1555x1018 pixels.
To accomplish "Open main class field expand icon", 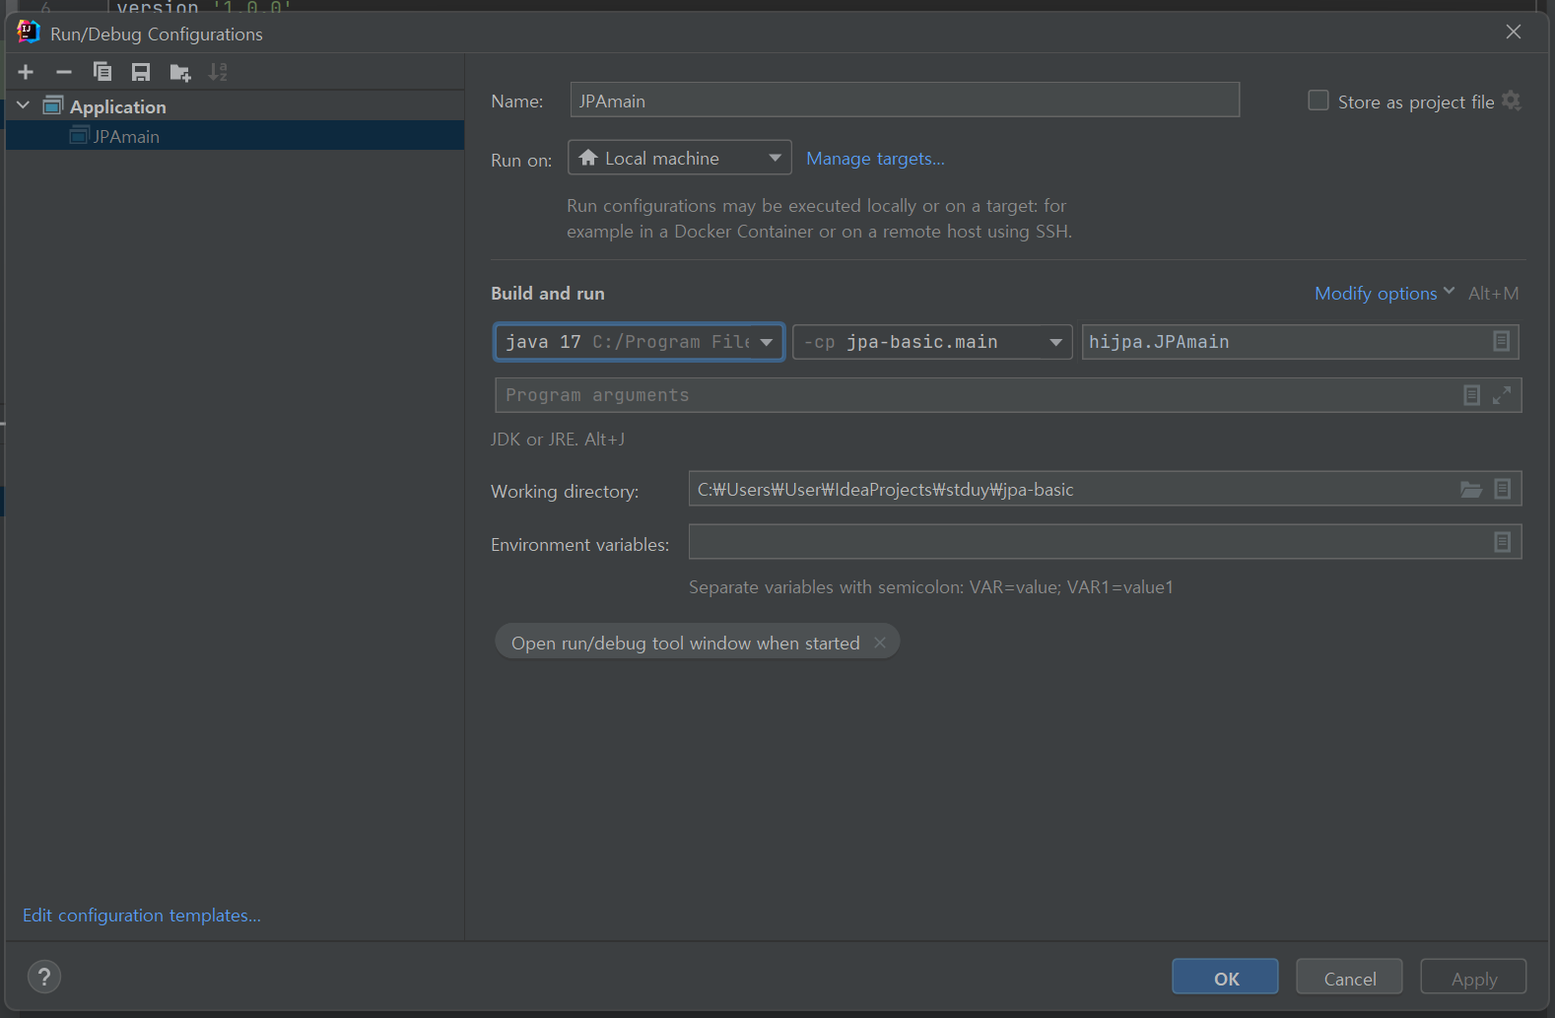I will (1501, 341).
